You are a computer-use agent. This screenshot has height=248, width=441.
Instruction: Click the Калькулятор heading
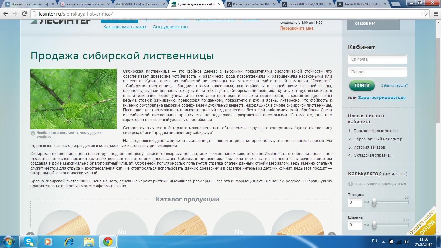(x=364, y=174)
